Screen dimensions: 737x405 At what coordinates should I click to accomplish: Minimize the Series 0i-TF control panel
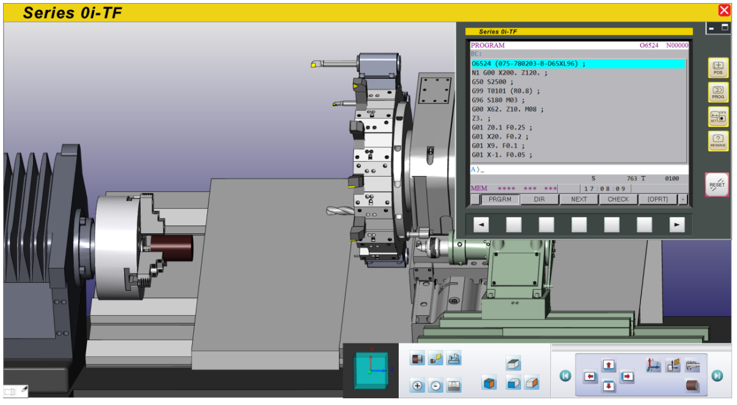[x=712, y=27]
